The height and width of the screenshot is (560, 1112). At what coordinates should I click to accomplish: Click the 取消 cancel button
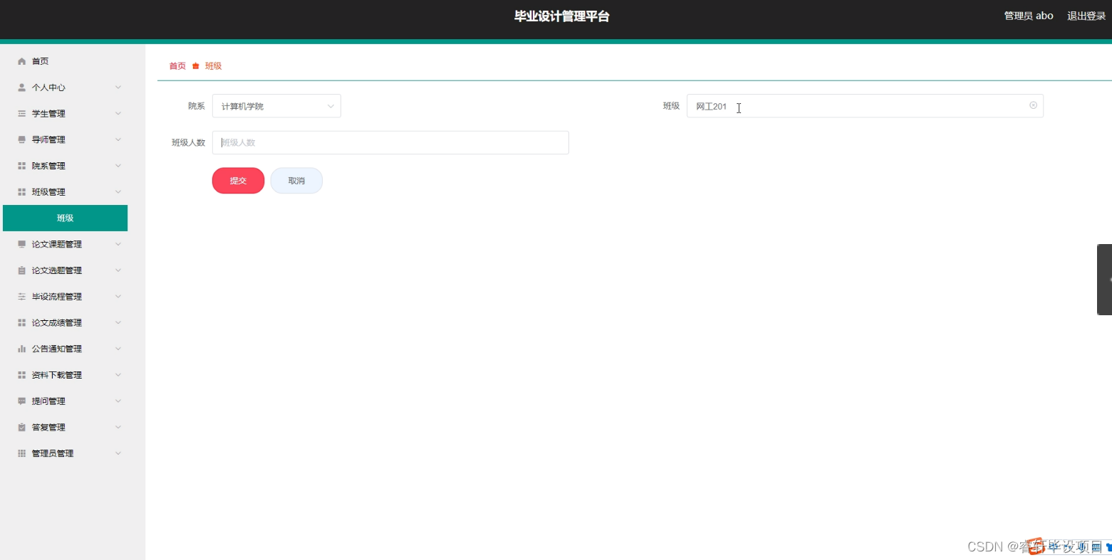click(x=296, y=180)
